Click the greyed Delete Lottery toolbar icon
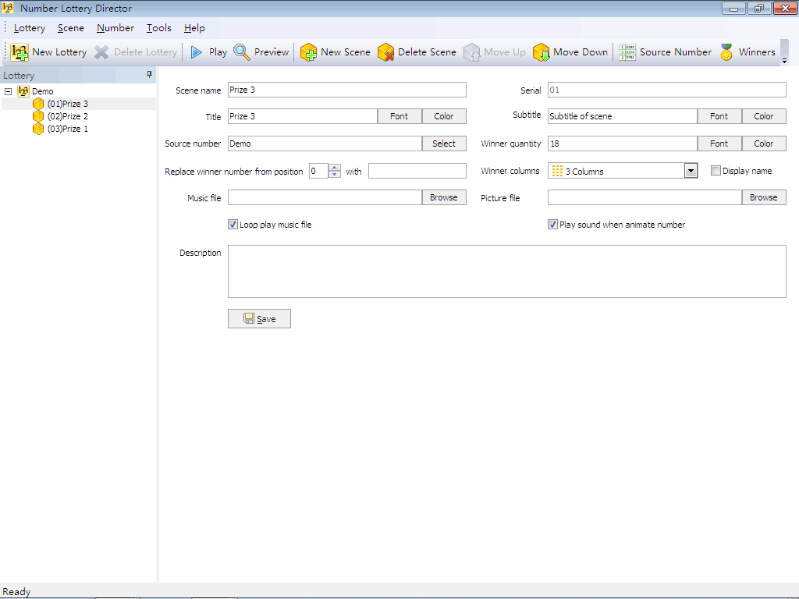Image resolution: width=799 pixels, height=599 pixels. [101, 52]
